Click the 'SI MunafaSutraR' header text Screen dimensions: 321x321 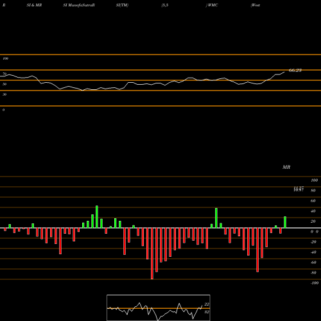coord(79,5)
